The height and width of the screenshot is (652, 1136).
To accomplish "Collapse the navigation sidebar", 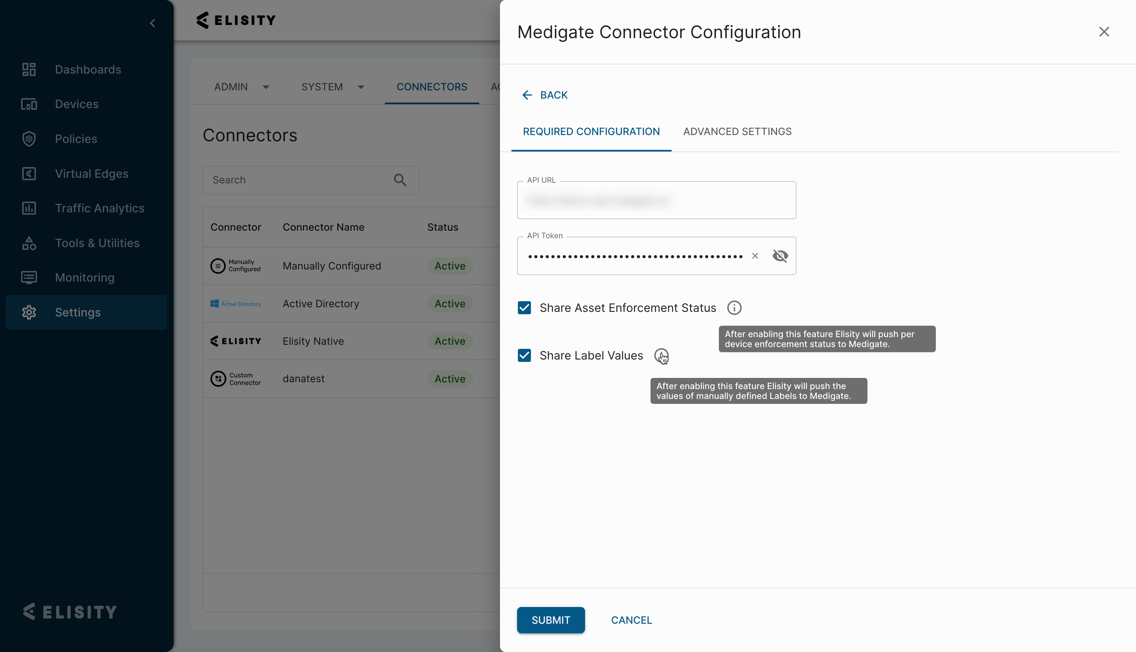I will click(152, 23).
